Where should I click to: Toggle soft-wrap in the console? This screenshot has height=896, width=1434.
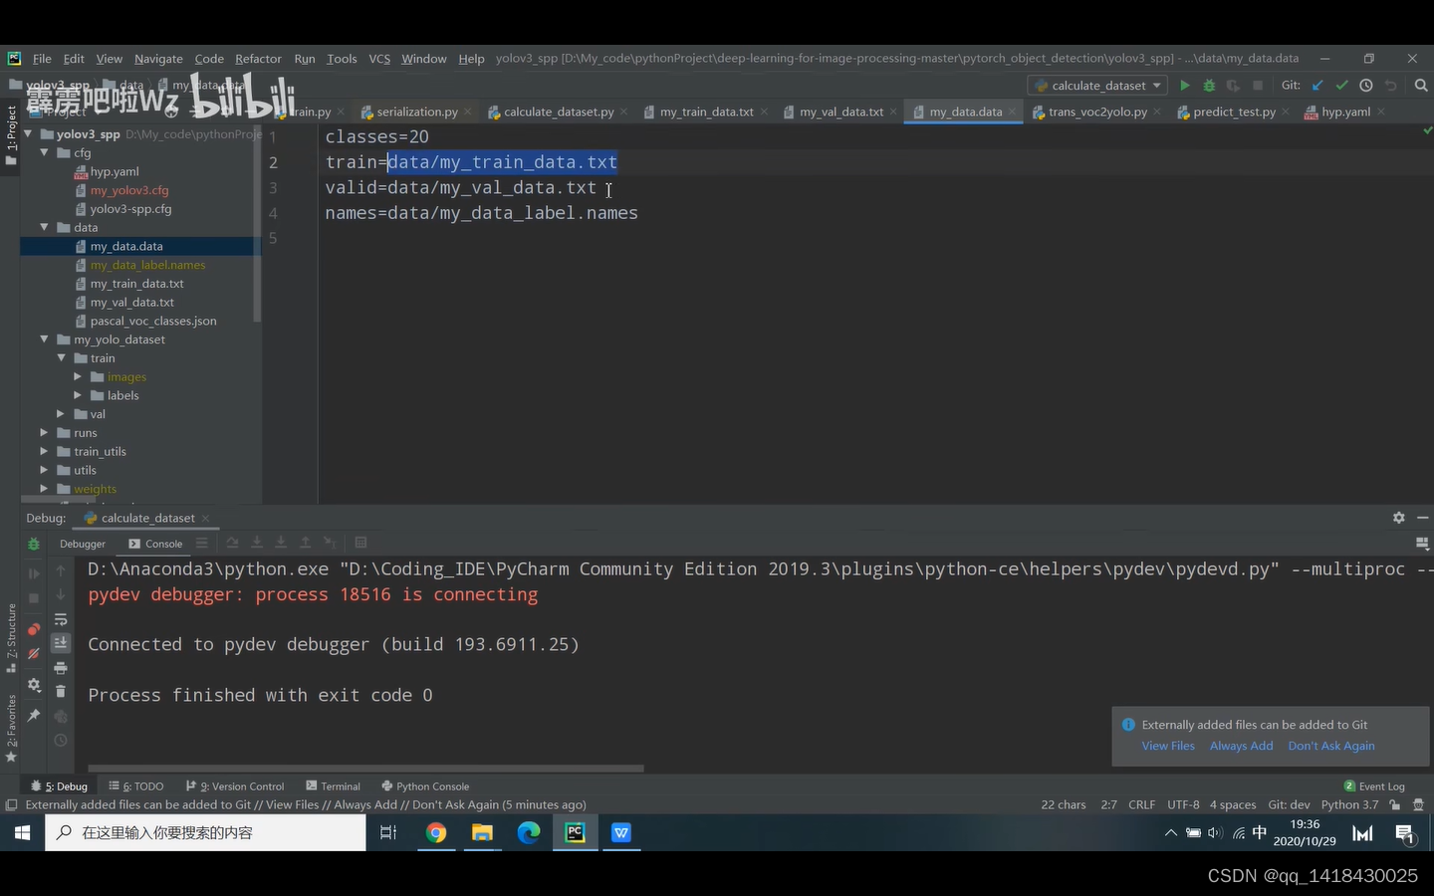(61, 619)
